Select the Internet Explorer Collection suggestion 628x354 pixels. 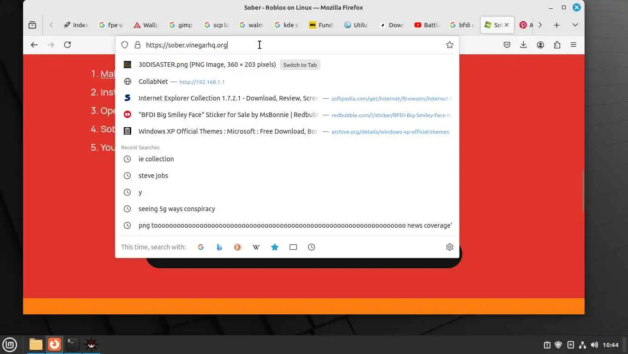tap(287, 98)
